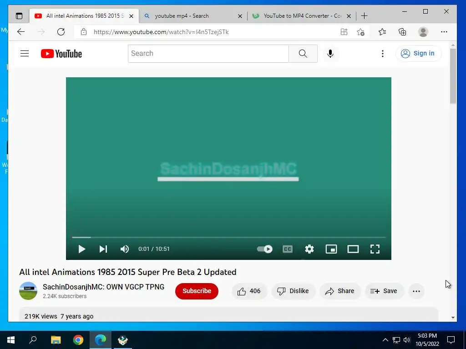
Task: Click the Microsoft Edge taskbar icon
Action: (x=101, y=340)
